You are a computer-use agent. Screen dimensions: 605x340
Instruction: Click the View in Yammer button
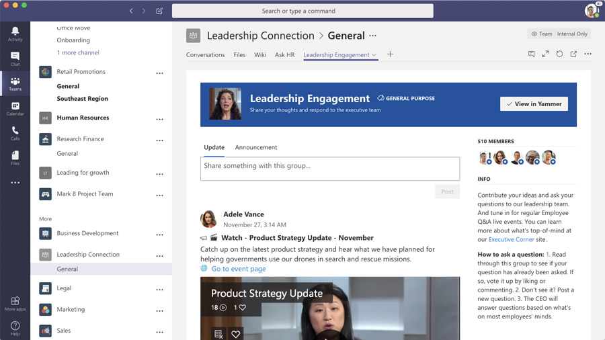tap(534, 104)
